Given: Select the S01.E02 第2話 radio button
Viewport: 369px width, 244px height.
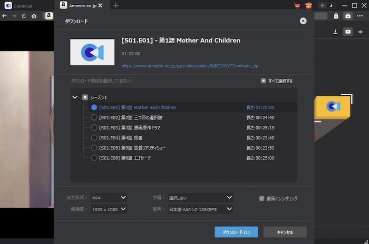Looking at the screenshot, I should pyautogui.click(x=94, y=117).
